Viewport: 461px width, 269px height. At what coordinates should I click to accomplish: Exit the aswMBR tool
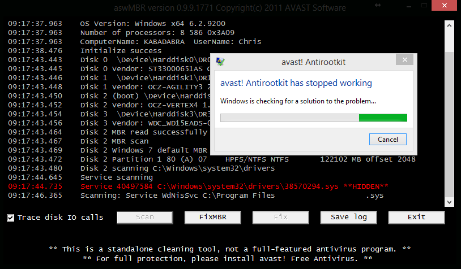[x=417, y=218]
